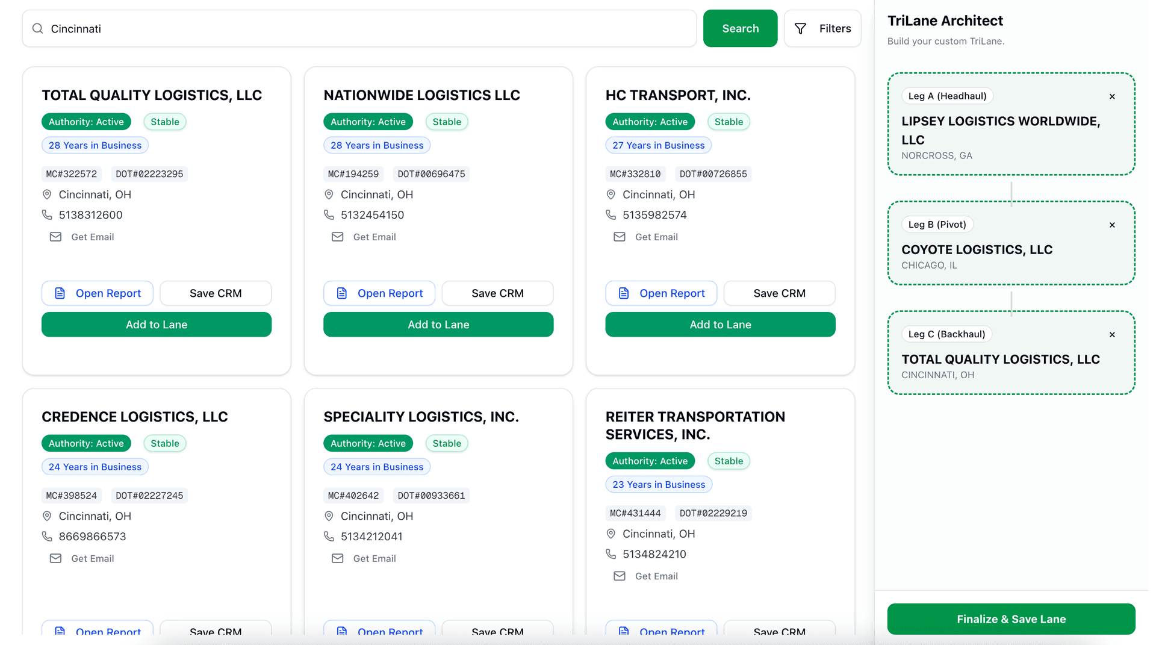Click the location pin icon on HC Transport card
The width and height of the screenshot is (1156, 645).
coord(611,195)
